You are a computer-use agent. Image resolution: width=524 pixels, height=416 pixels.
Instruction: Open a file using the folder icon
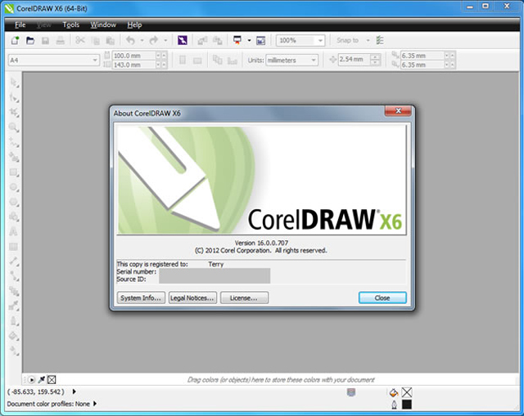click(x=30, y=41)
